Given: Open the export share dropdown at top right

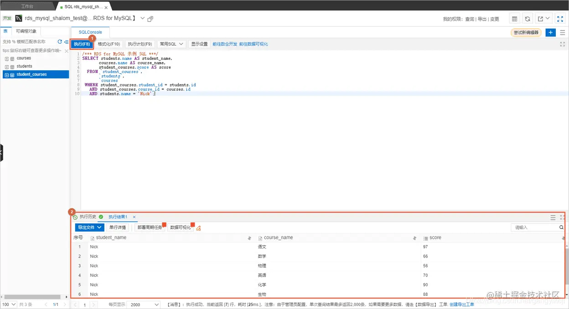Looking at the screenshot, I should point(544,19).
